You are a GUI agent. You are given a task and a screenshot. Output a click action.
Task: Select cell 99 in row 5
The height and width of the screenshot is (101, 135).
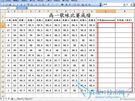[x=31, y=35]
